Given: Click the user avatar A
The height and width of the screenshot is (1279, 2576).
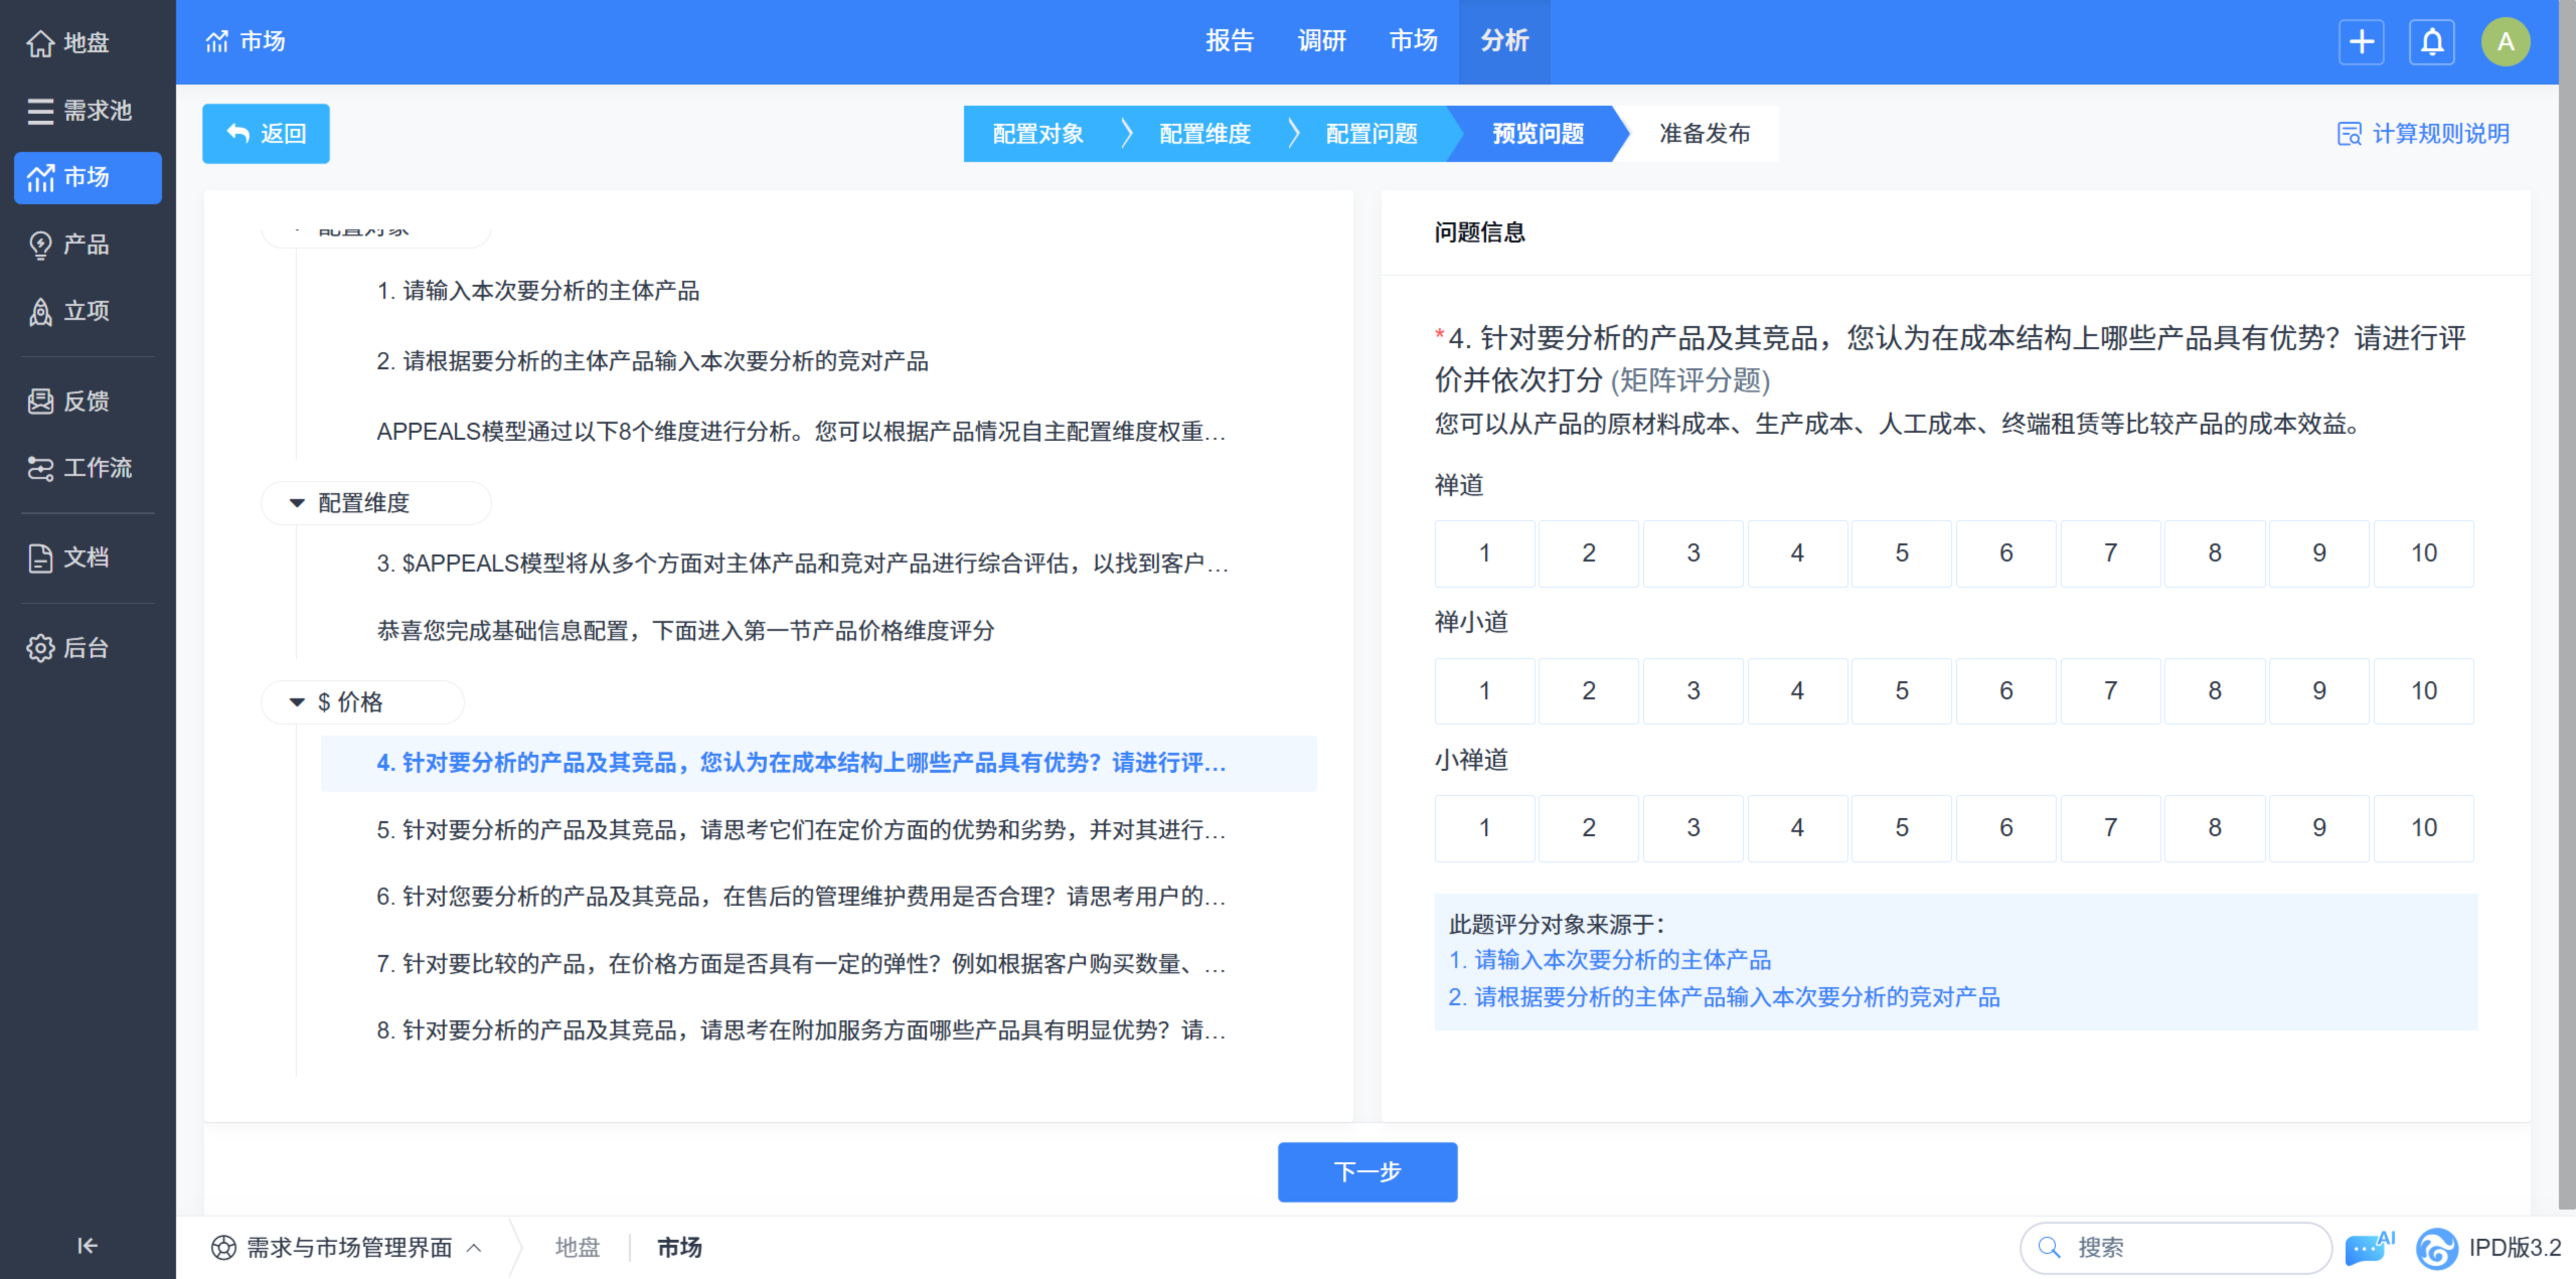Looking at the screenshot, I should [2505, 42].
